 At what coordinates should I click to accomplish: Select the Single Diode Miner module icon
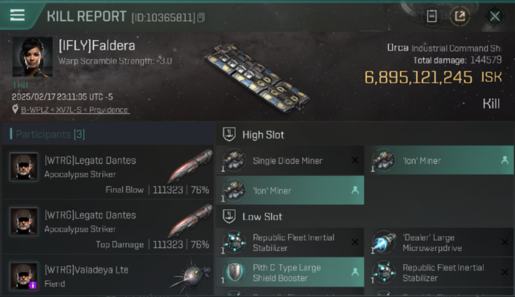pos(234,160)
